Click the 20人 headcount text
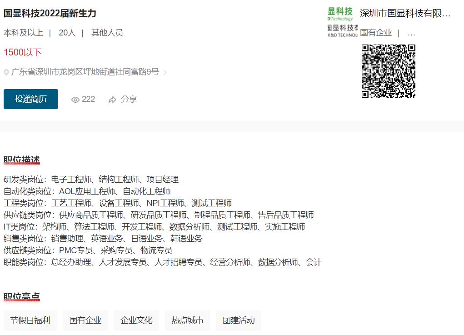 click(x=67, y=33)
